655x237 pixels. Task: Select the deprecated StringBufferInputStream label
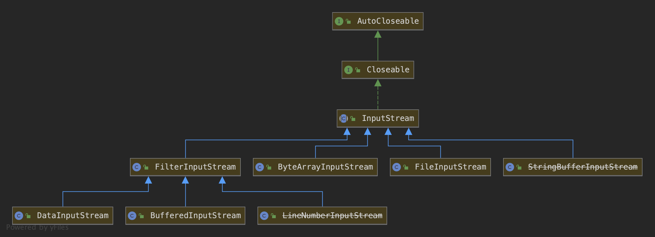tap(583, 167)
